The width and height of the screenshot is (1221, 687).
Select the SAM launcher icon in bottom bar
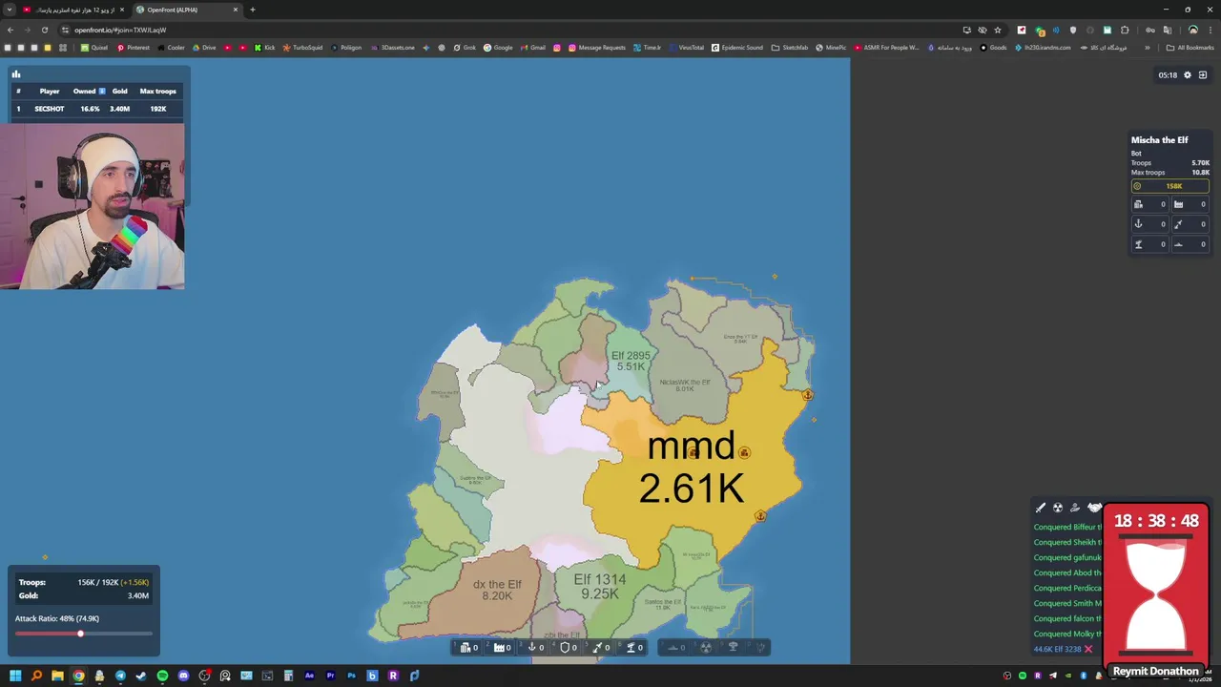(x=631, y=648)
